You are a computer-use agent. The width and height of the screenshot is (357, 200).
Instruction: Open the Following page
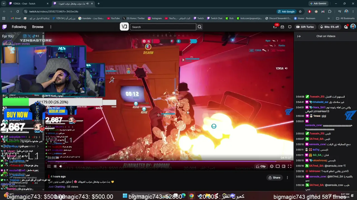tap(19, 27)
